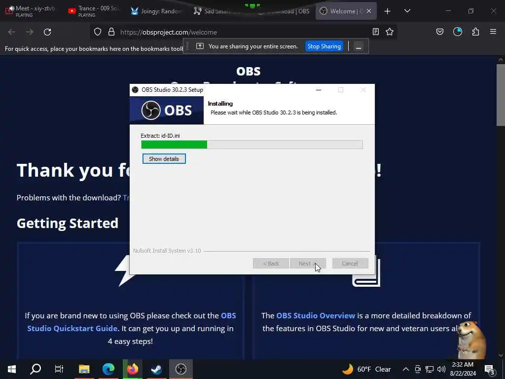Open File Explorer from the taskbar
This screenshot has height=379, width=505.
click(x=84, y=369)
